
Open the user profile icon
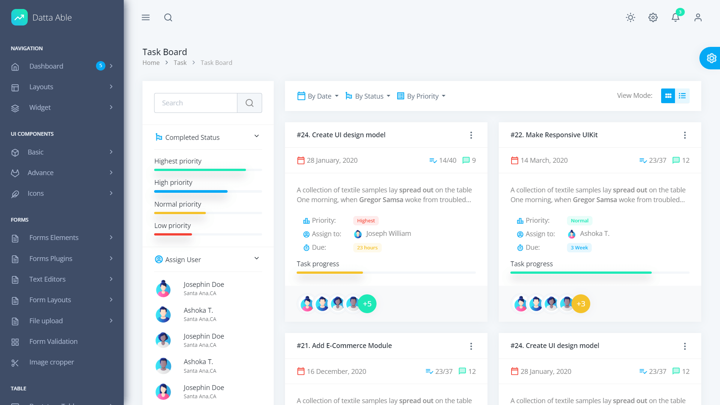(698, 18)
